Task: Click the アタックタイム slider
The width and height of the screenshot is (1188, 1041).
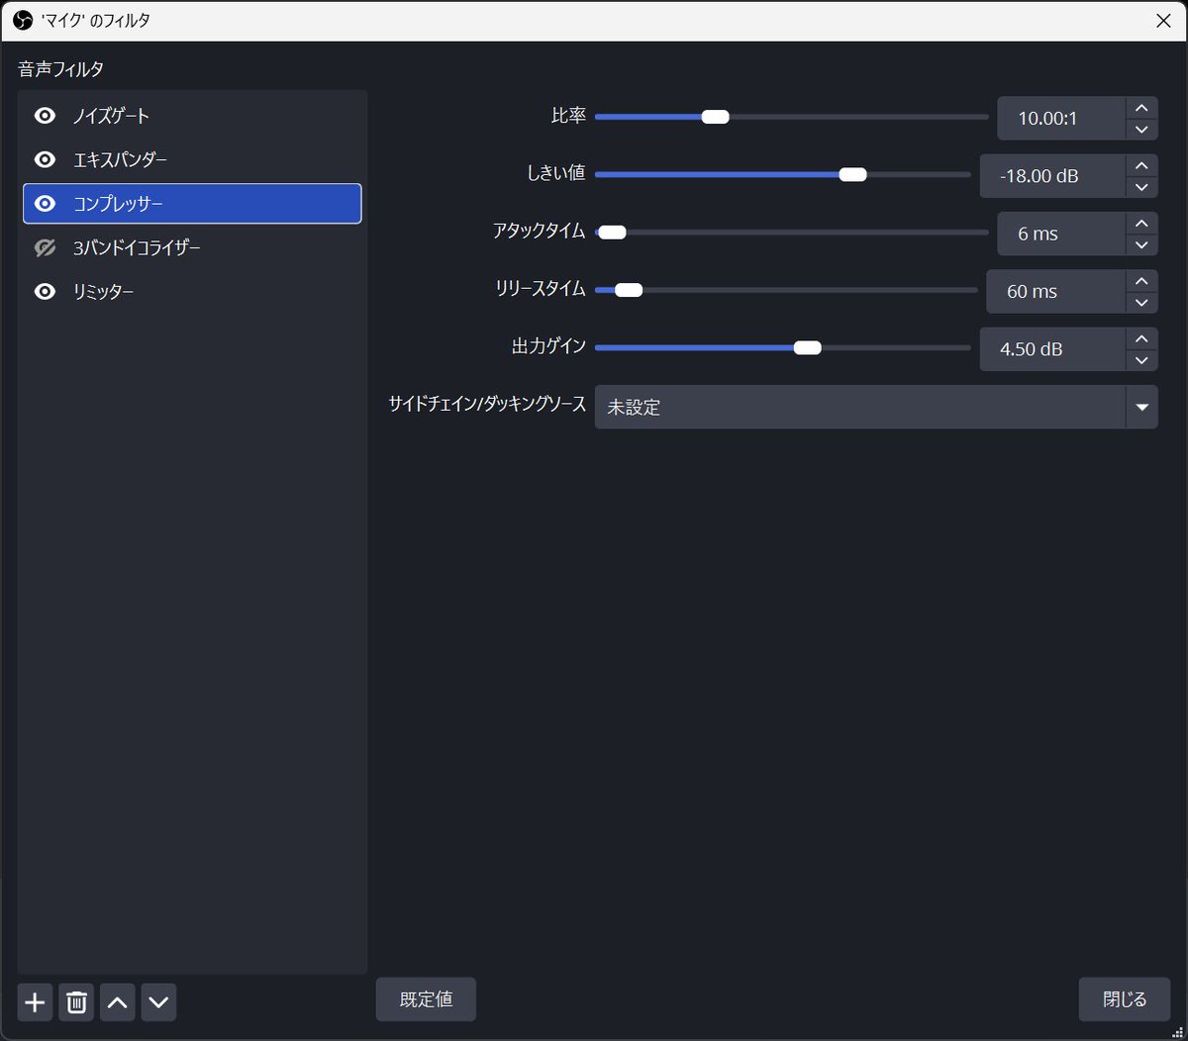Action: click(791, 233)
